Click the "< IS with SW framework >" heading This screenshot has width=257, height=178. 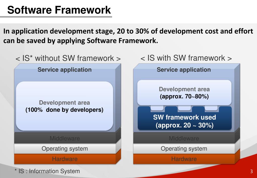[186, 58]
